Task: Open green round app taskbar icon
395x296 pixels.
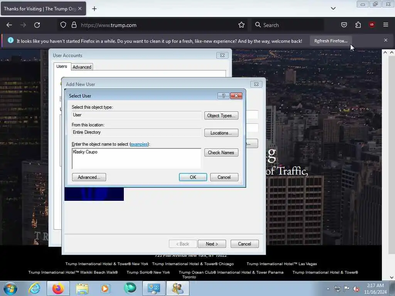Action: [x=130, y=288]
